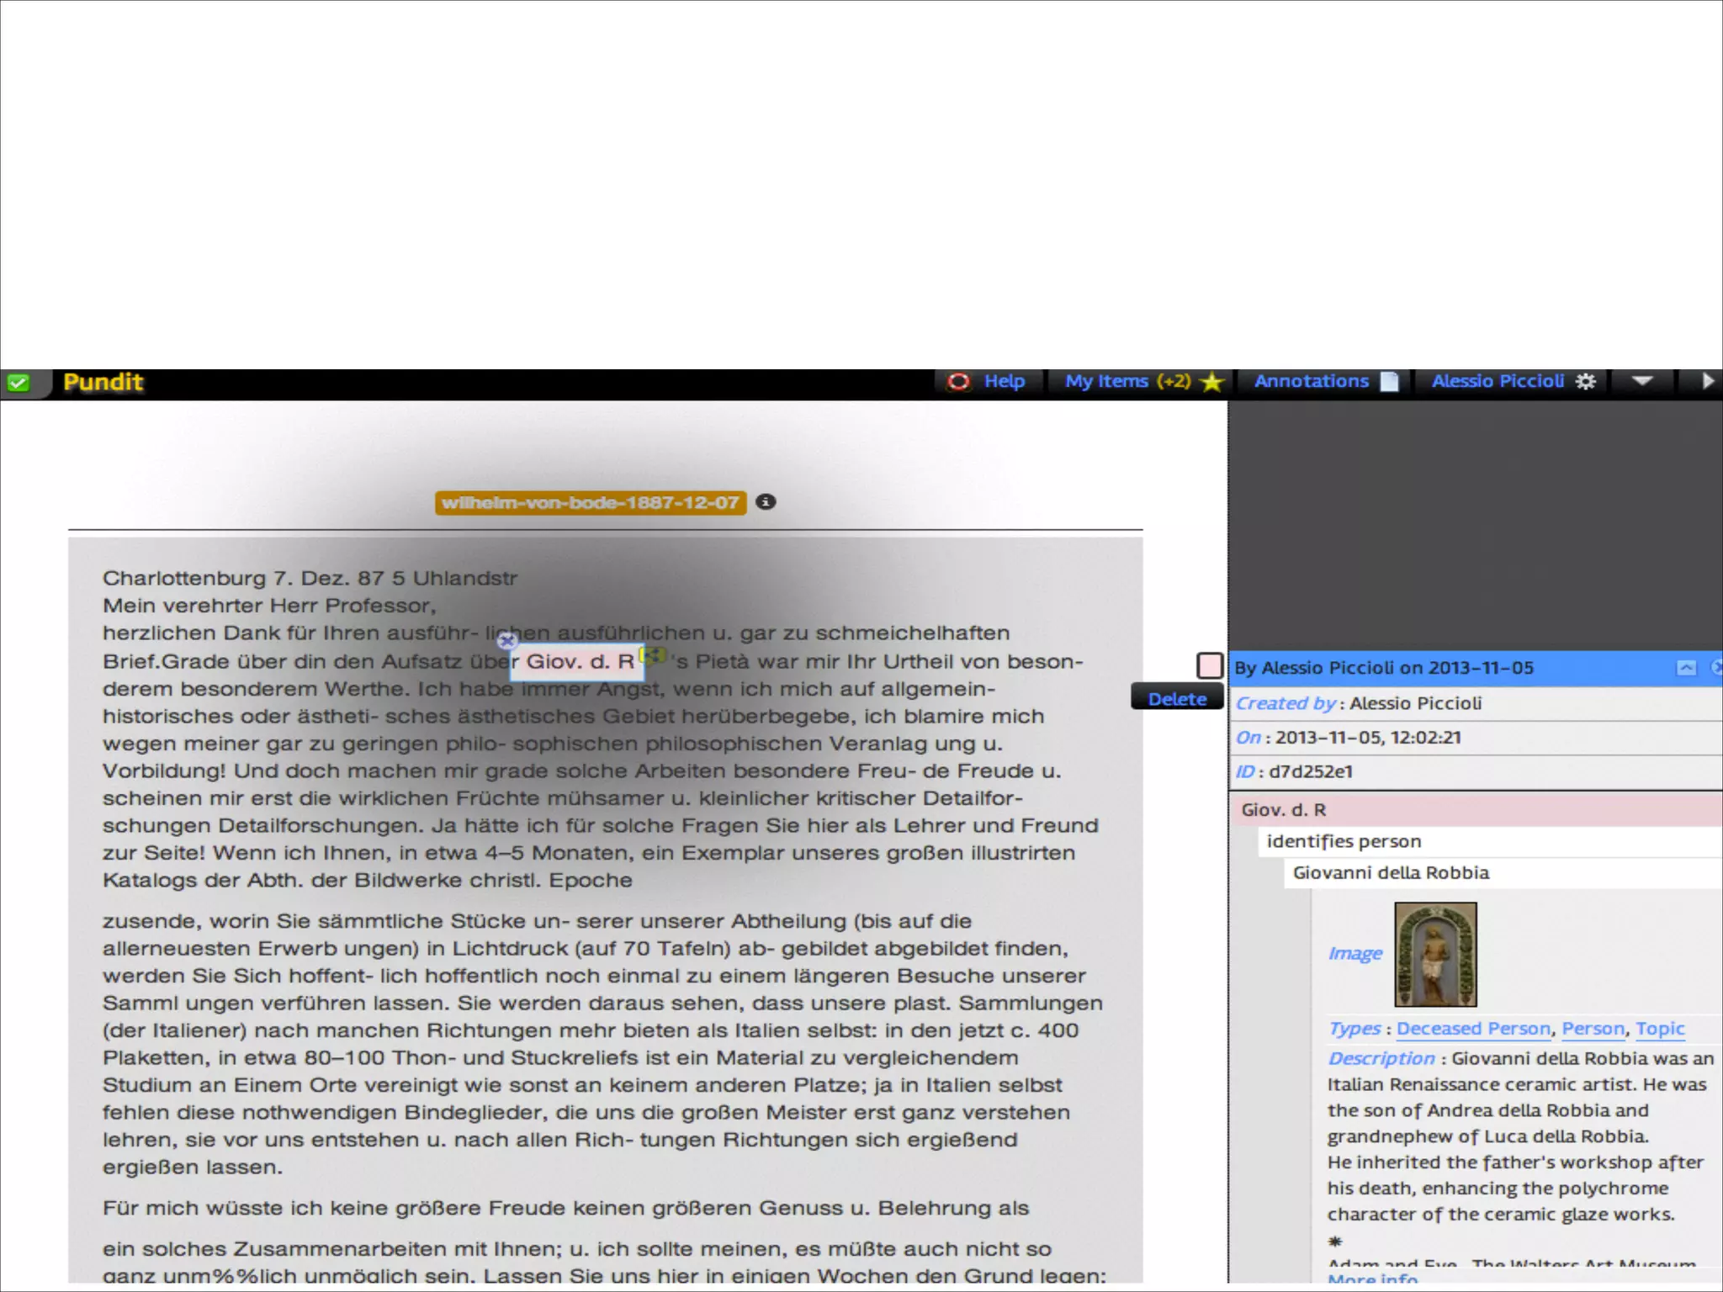The height and width of the screenshot is (1292, 1723).
Task: Open the Pundit toolbar dropdown arrow
Action: 1642,381
